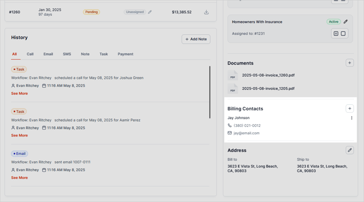Switch to the Email tab
This screenshot has height=202, width=364.
[48, 54]
